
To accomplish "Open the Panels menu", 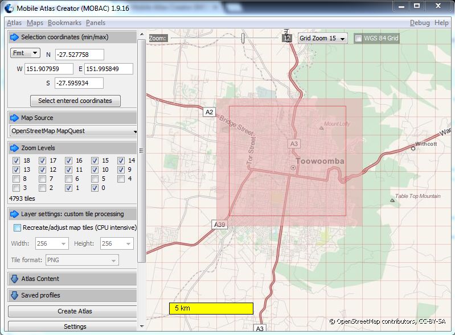I will click(95, 23).
